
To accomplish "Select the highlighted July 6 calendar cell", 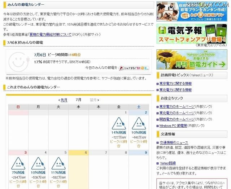I will coord(79,170).
